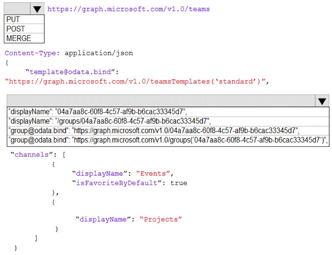The height and width of the screenshot is (255, 332).
Task: Click the teamsTemplates('standard') URL string
Action: (x=137, y=81)
